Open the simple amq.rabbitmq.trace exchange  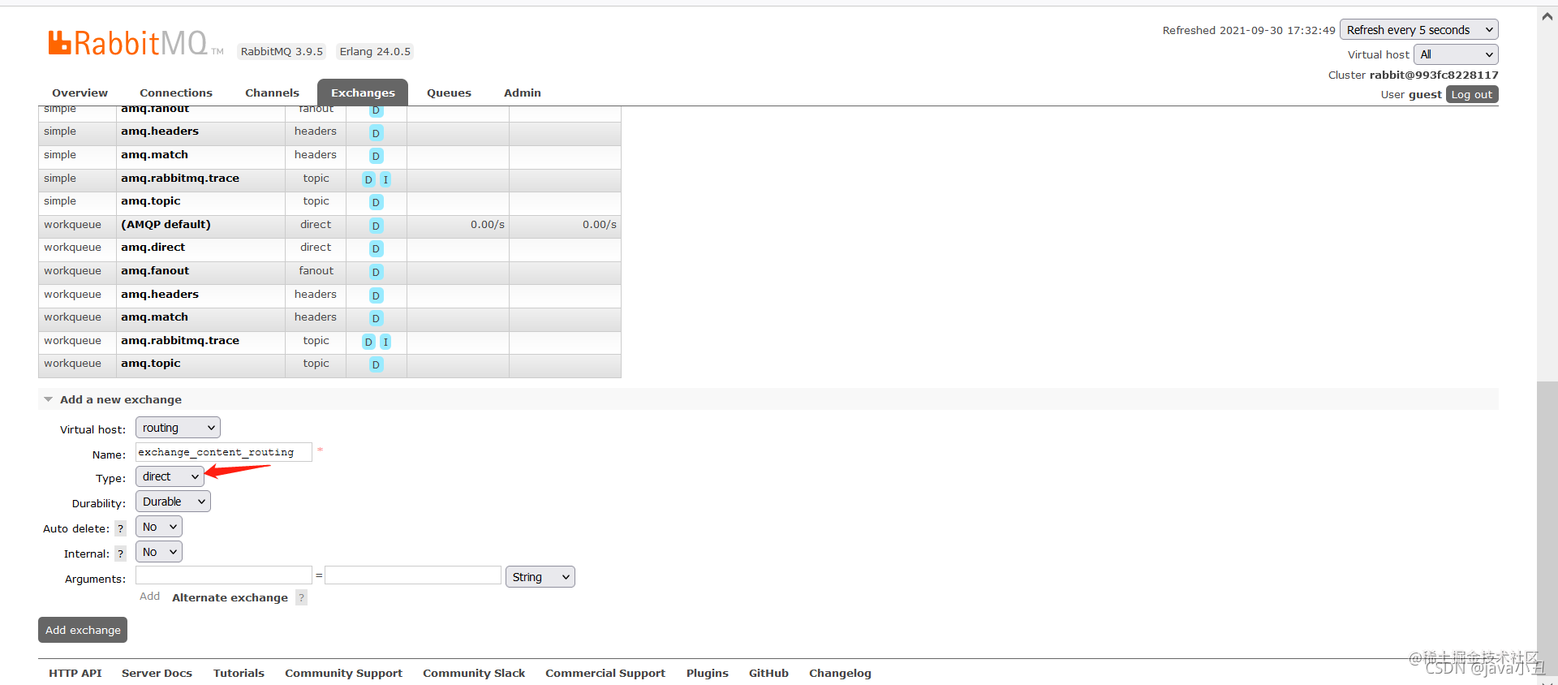click(x=180, y=179)
